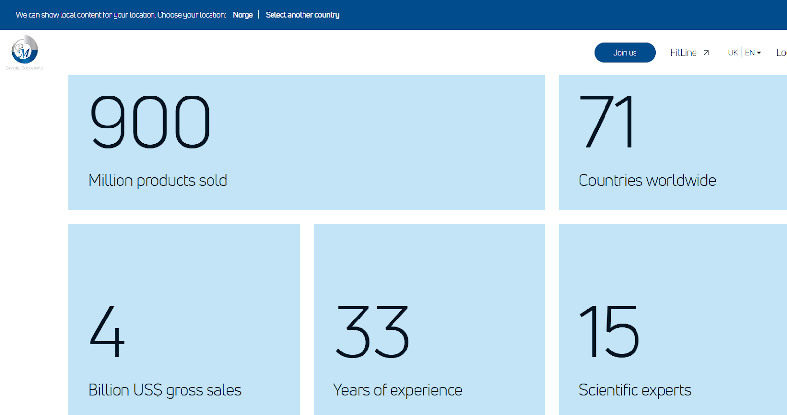Click the 71 number in the card
This screenshot has width=787, height=415.
click(x=606, y=122)
